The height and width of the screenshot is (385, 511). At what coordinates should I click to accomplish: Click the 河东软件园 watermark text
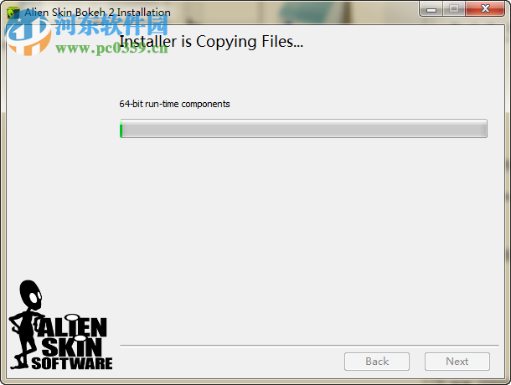pos(111,25)
